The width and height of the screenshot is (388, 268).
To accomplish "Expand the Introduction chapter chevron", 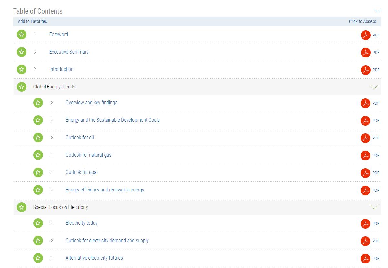I will tap(35, 69).
